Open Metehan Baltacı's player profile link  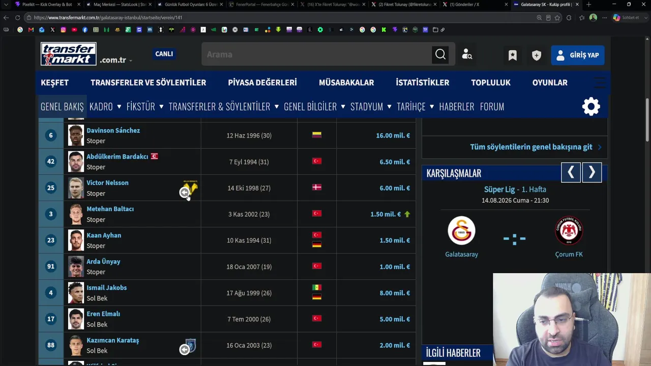[110, 209]
